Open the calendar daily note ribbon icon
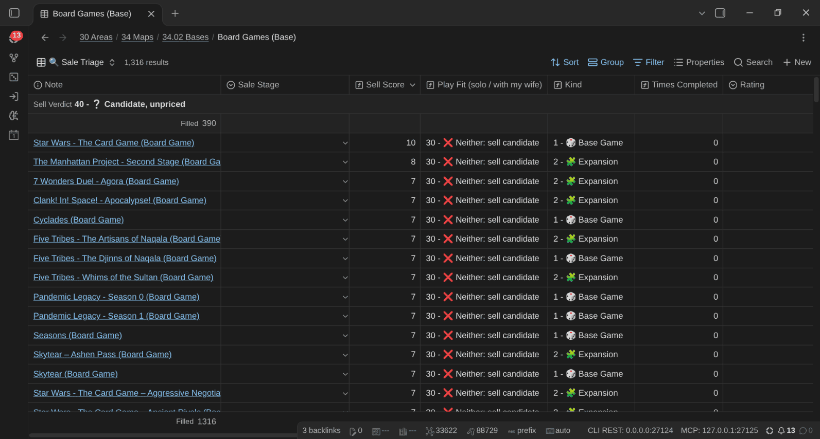 [x=14, y=135]
